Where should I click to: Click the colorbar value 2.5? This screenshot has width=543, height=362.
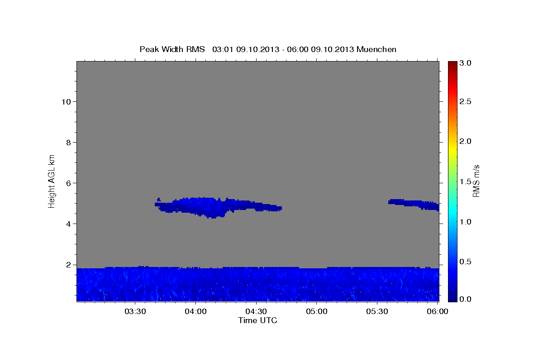466,101
